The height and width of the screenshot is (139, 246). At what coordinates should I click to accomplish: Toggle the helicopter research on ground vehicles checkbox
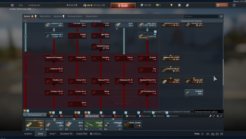[x=192, y=112]
